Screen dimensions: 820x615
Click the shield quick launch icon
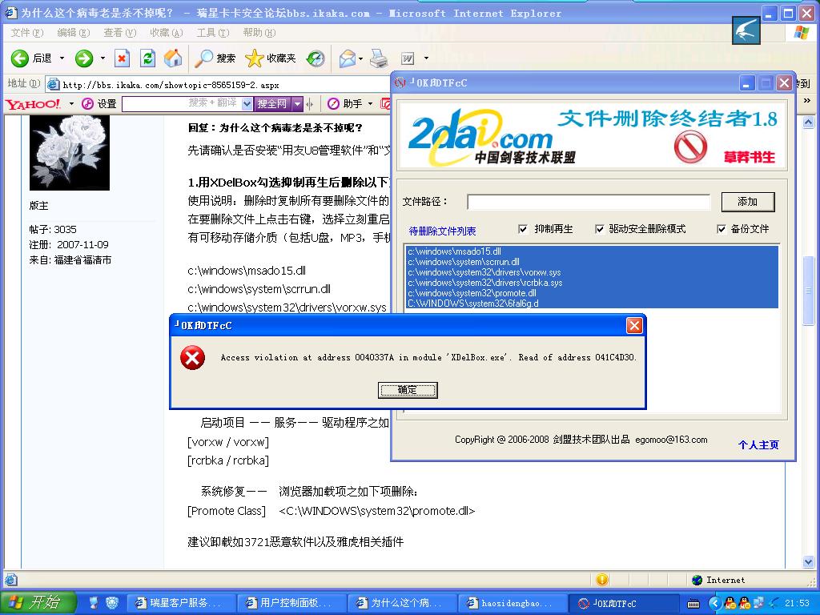point(112,603)
